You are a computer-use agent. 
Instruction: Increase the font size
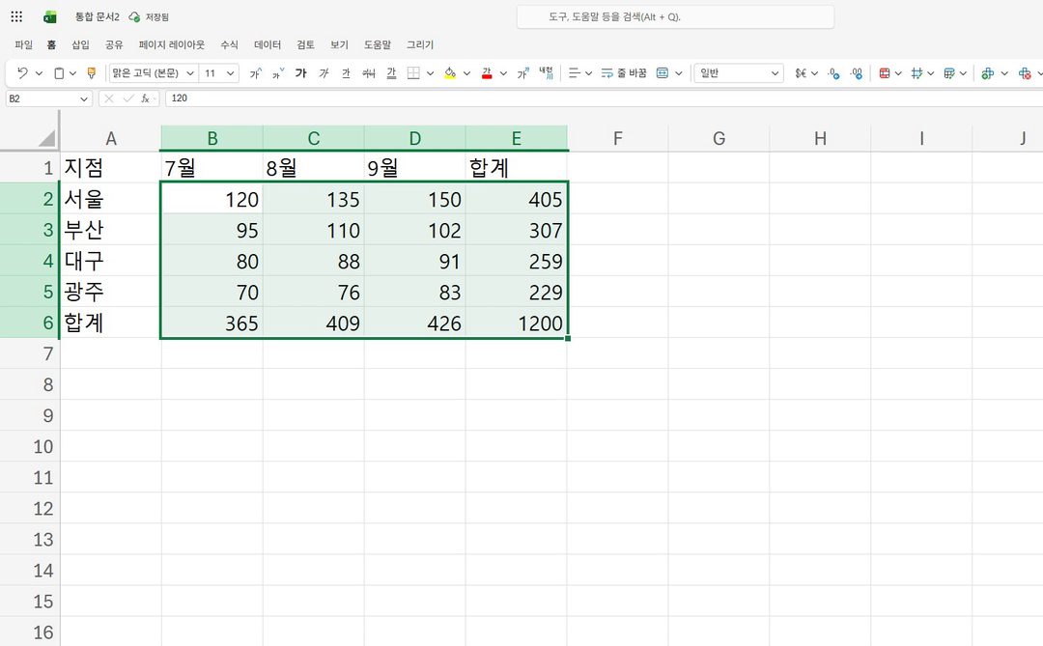coord(255,73)
